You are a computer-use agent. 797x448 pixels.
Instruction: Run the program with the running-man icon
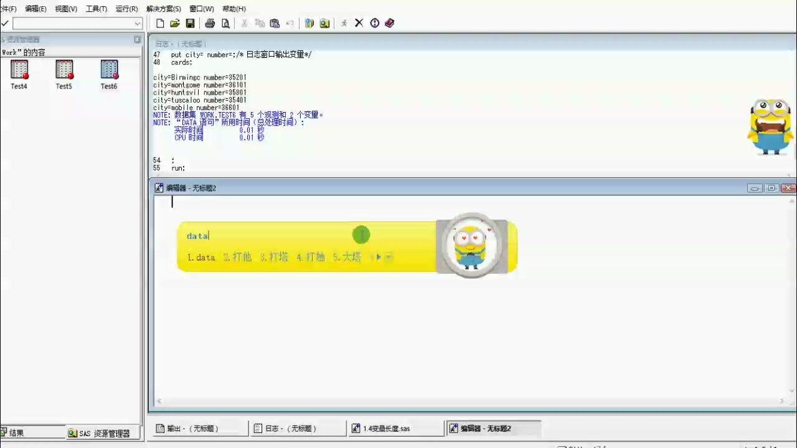tap(344, 23)
